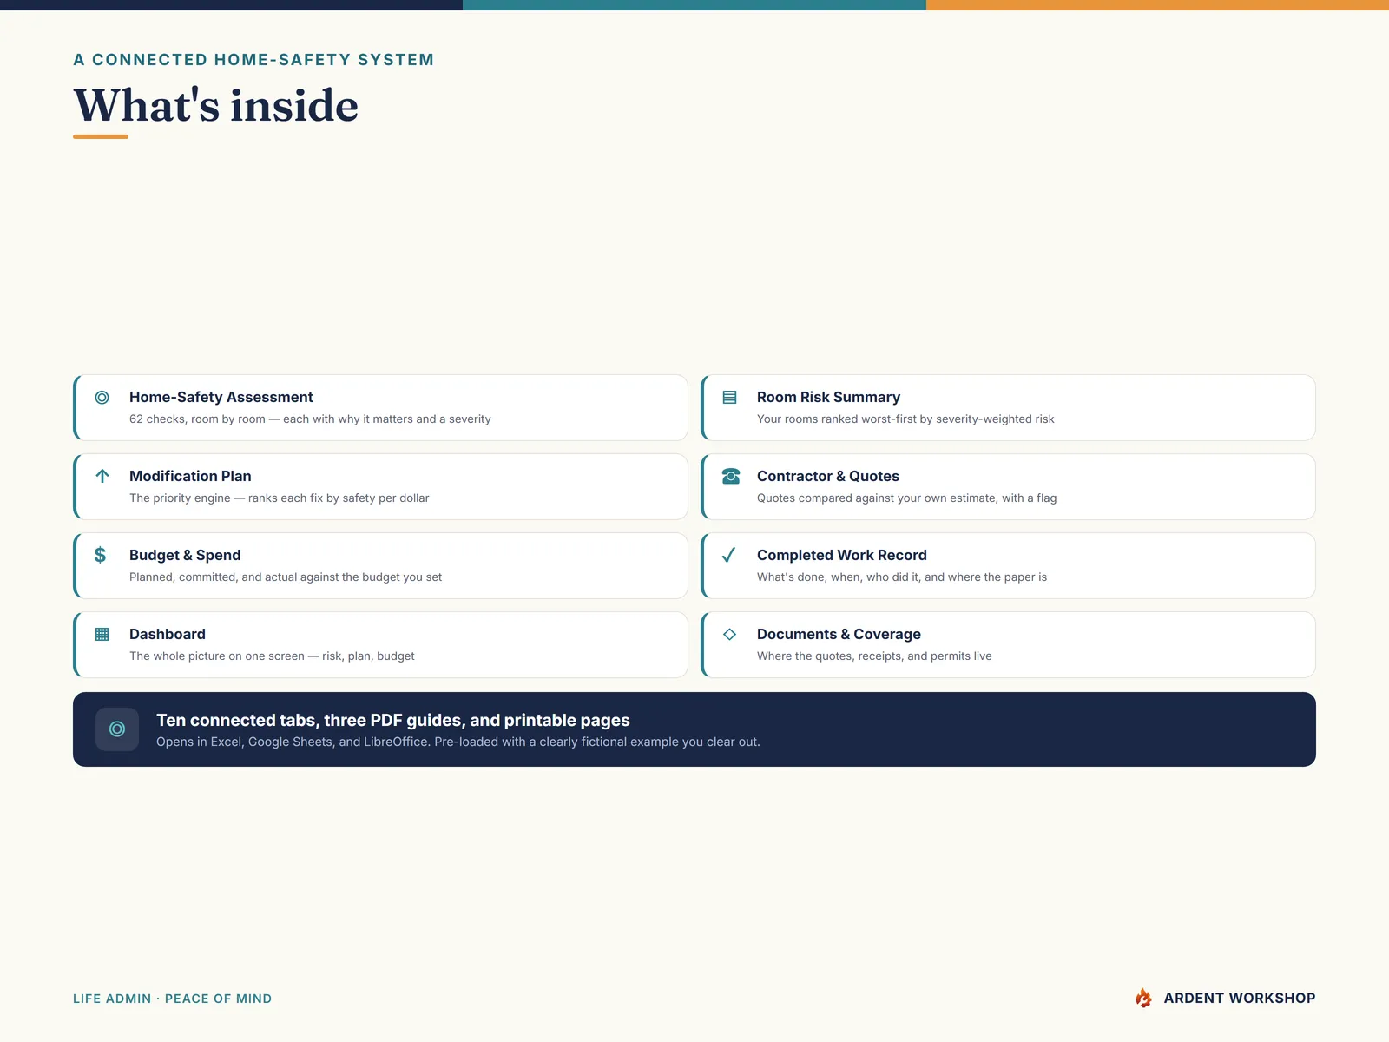Click 'Opens in Excel, Google Sheets' line

click(x=458, y=742)
